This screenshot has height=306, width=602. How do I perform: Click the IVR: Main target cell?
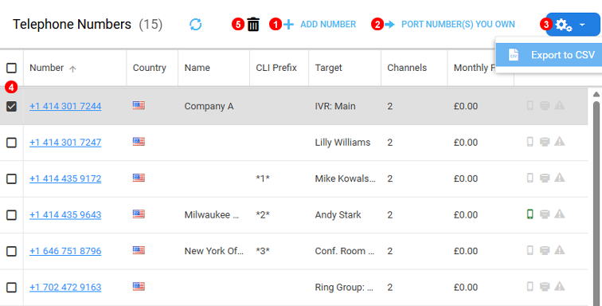(x=335, y=106)
